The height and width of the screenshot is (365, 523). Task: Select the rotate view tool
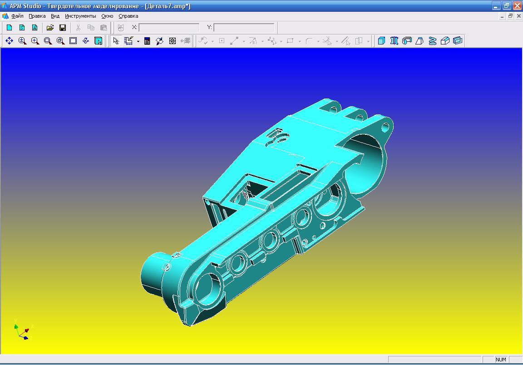click(86, 41)
